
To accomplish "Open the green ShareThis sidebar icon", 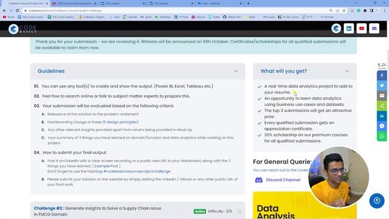I will click(382, 106).
